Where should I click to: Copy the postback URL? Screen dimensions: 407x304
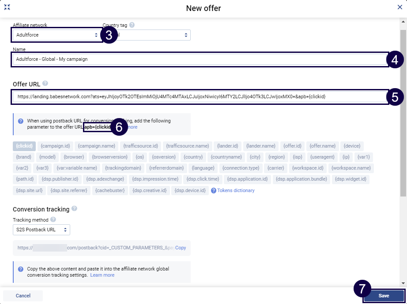pyautogui.click(x=181, y=248)
